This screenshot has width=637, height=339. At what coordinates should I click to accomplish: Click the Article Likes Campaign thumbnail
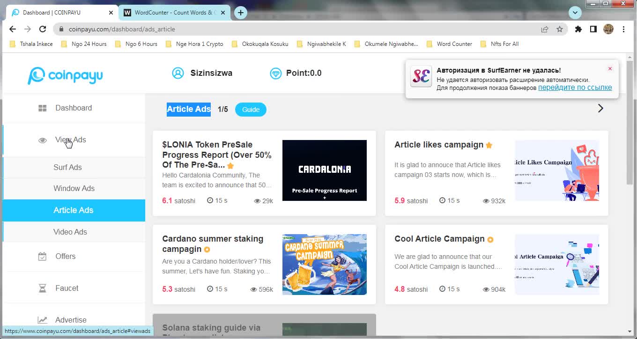click(x=557, y=170)
